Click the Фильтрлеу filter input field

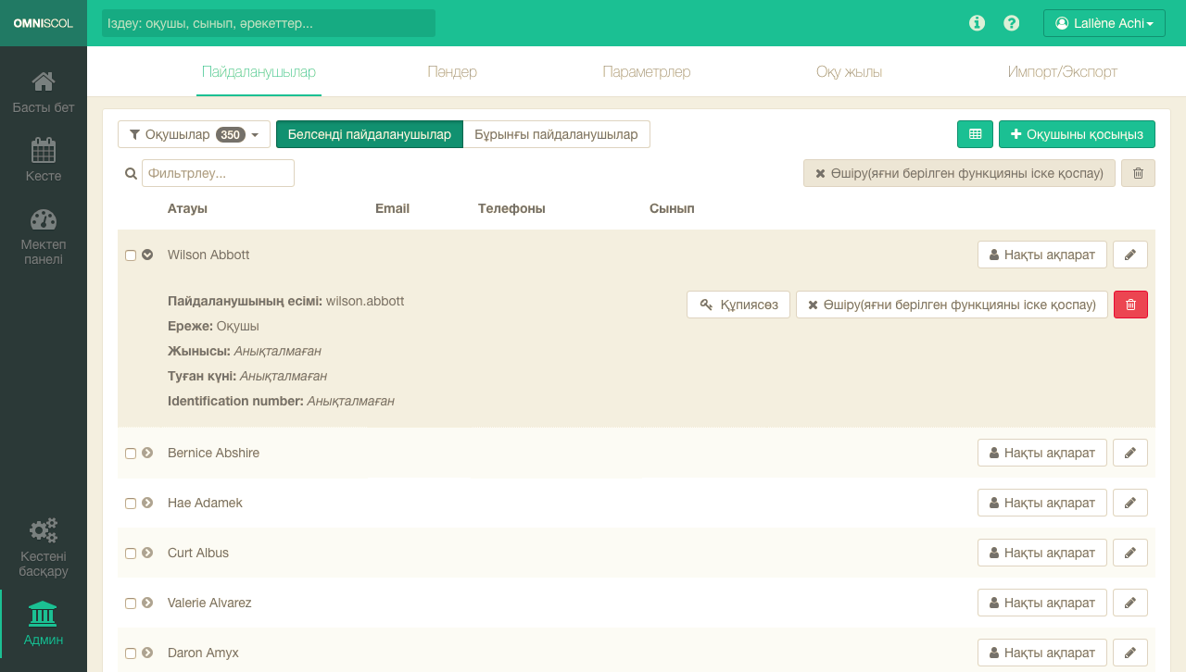pos(218,173)
